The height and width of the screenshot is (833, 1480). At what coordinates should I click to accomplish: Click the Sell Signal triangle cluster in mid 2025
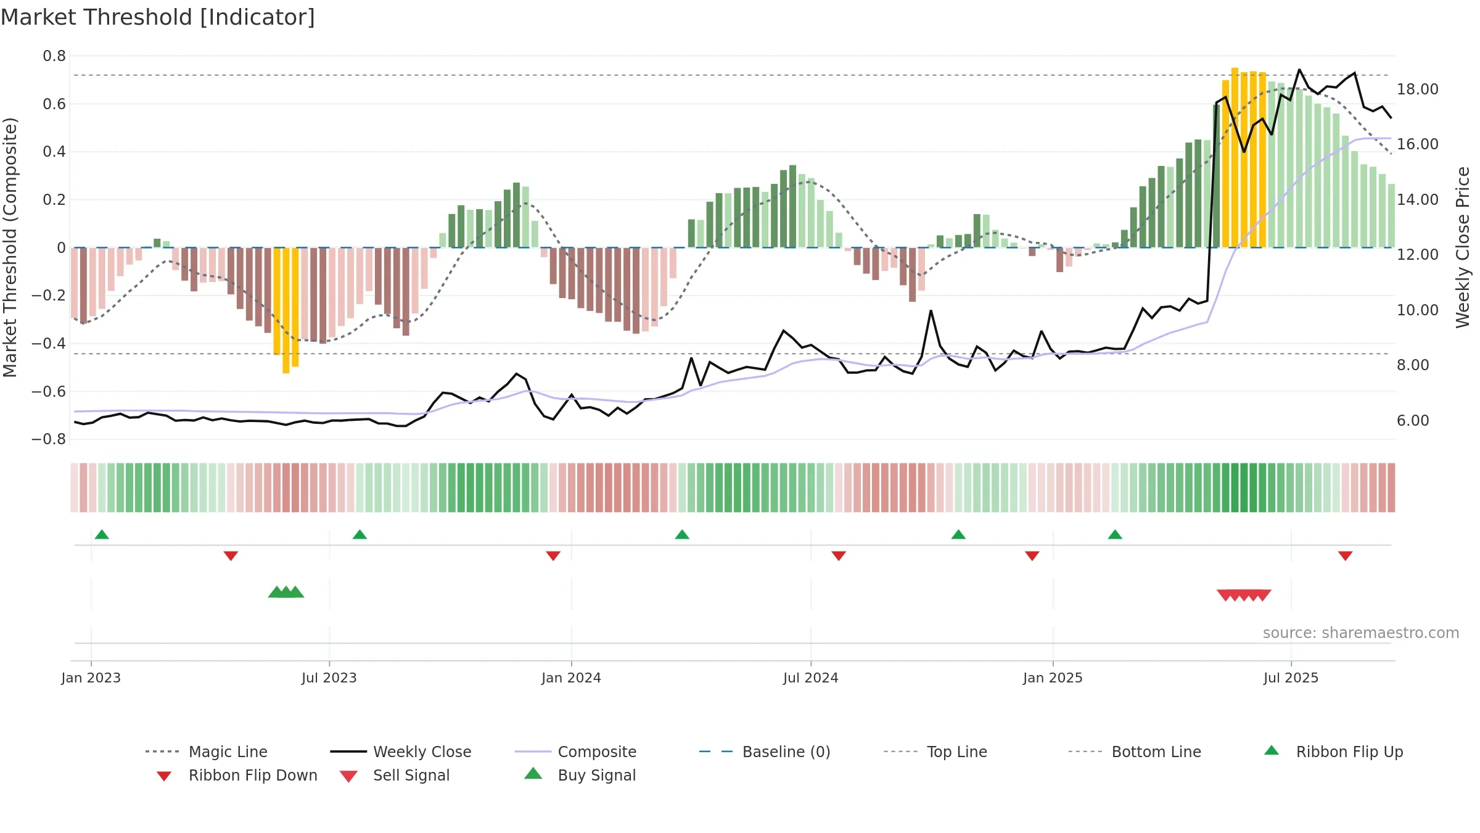[x=1244, y=595]
